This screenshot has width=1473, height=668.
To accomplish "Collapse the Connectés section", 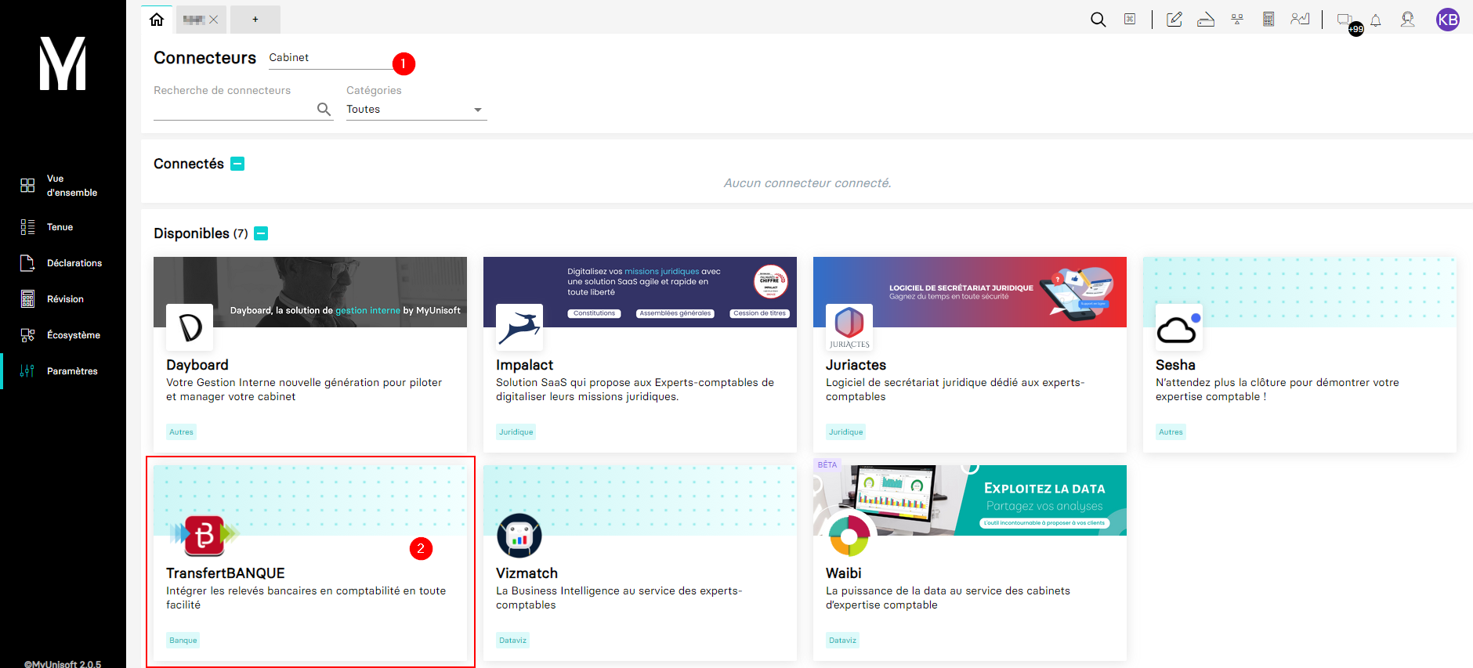I will point(237,164).
